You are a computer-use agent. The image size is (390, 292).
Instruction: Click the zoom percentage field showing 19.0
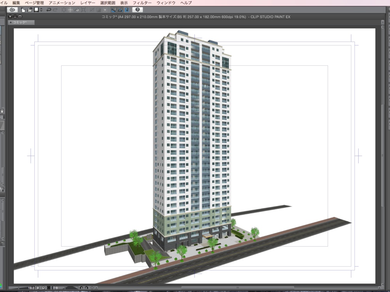[x=31, y=288]
